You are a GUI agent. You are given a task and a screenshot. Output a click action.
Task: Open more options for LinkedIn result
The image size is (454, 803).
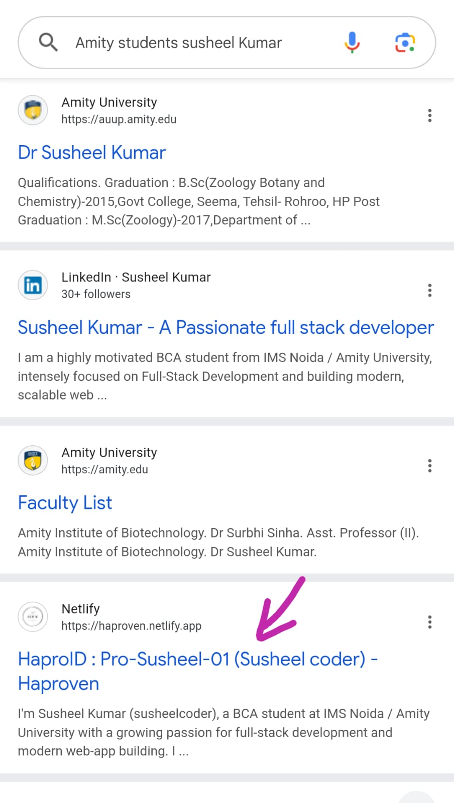click(429, 291)
